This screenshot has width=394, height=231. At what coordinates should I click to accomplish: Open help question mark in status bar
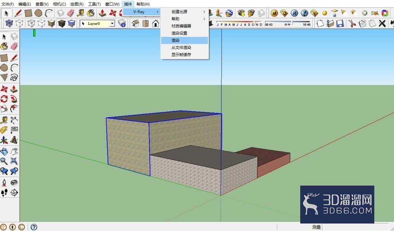point(34,227)
